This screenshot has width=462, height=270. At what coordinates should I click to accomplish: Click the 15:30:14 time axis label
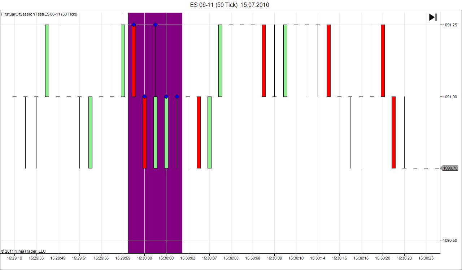coord(318,258)
